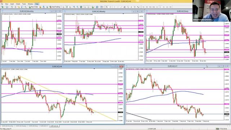Viewport: 231px width, 130px height.
Task: Expand the Periodicity dropdown arrow
Action: [x=99, y=7]
